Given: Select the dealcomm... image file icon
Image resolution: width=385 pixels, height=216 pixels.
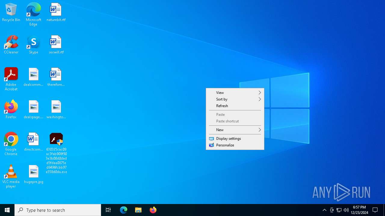Looking at the screenshot, I should point(33,77).
